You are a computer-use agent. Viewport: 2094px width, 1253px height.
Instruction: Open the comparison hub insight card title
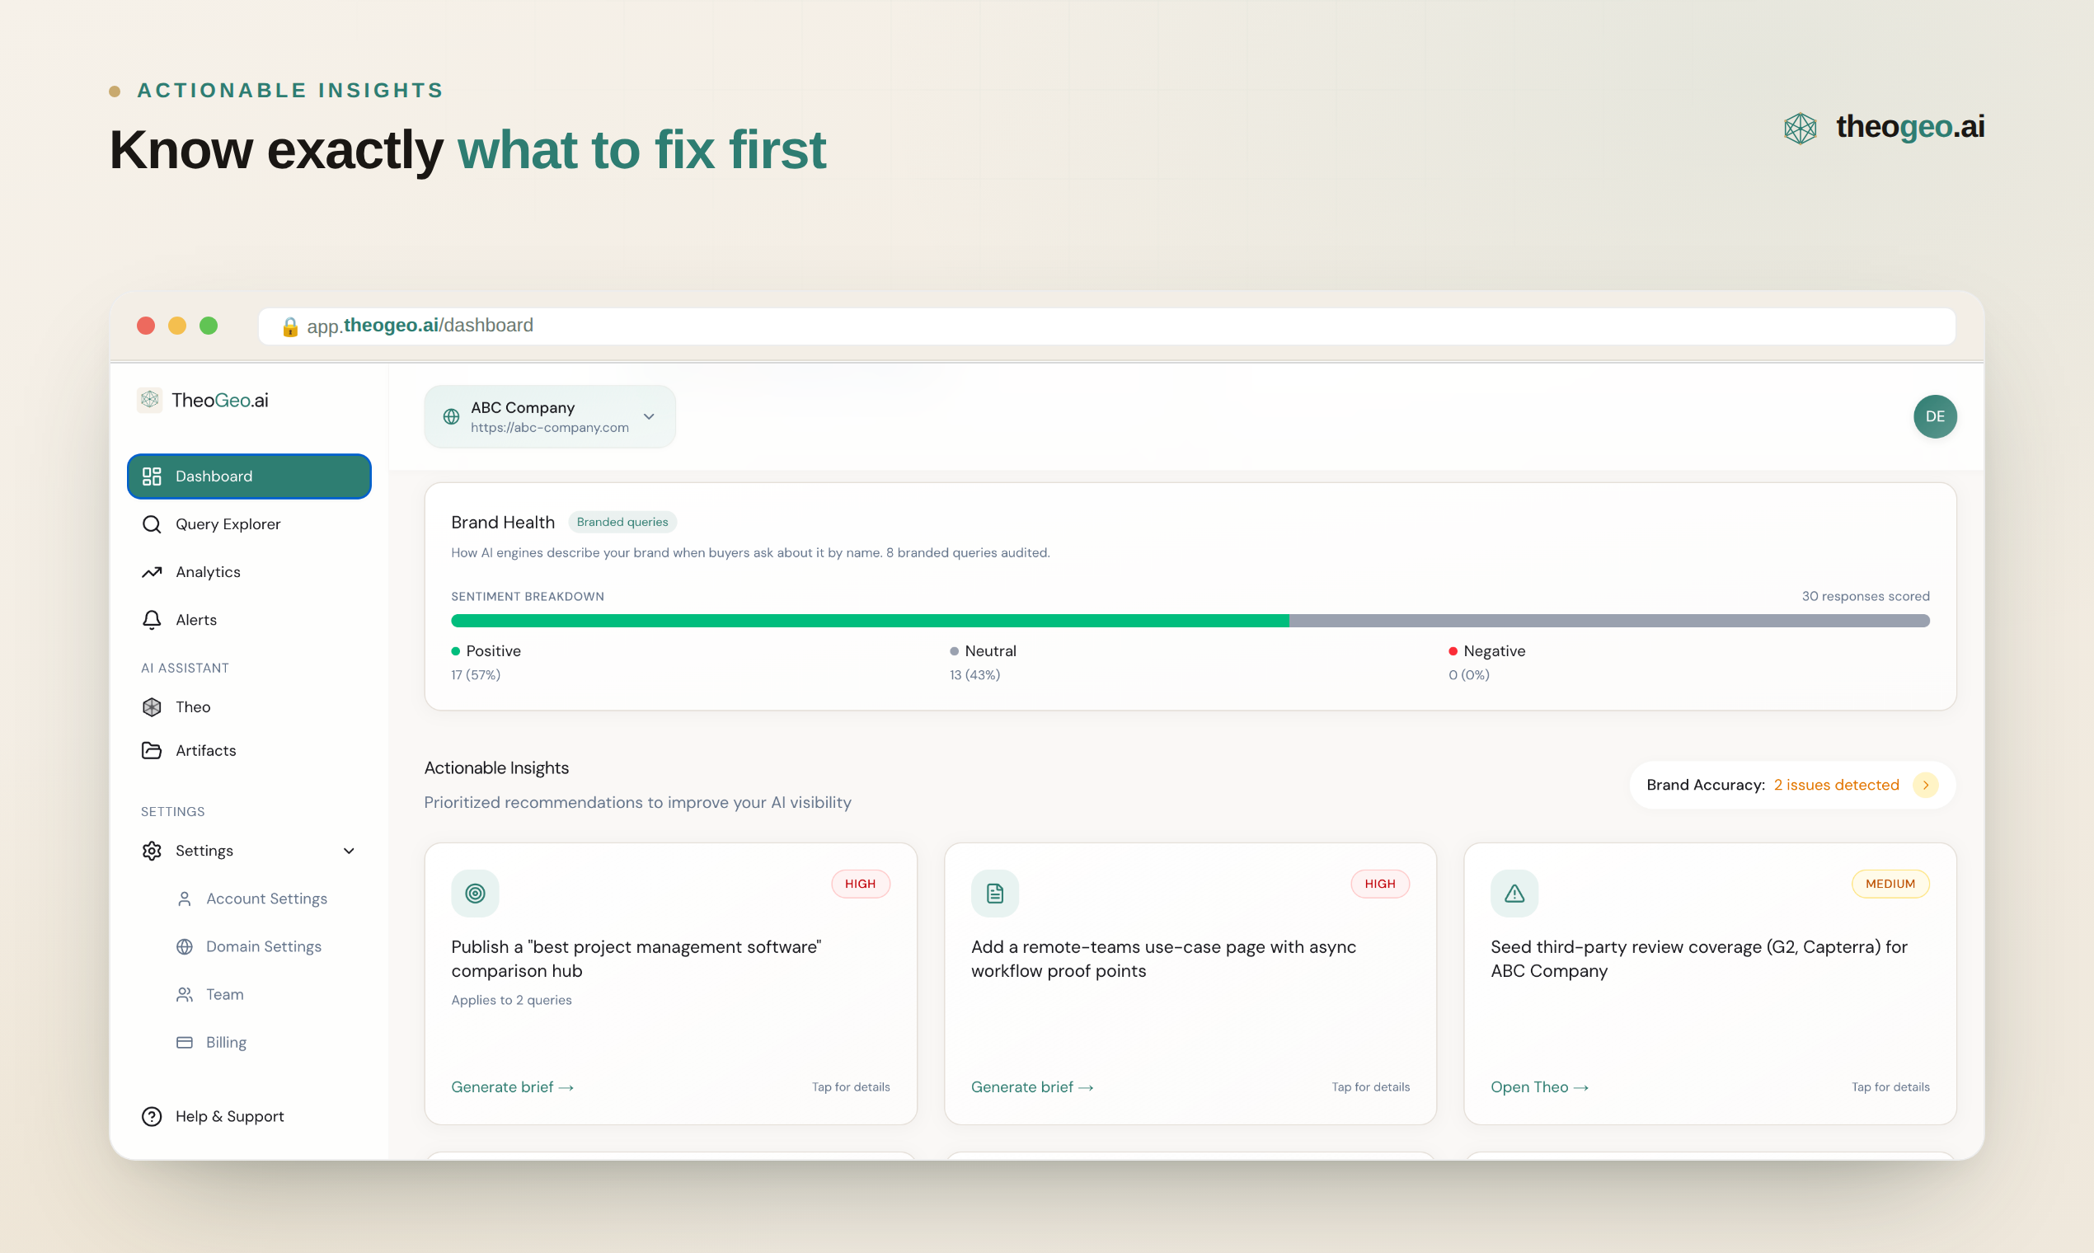click(636, 960)
